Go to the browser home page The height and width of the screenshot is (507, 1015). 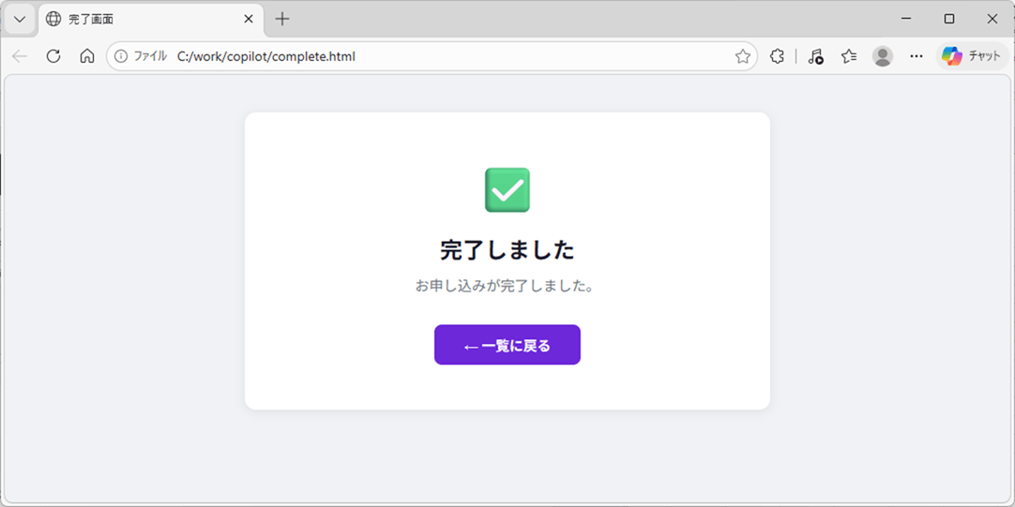[87, 56]
